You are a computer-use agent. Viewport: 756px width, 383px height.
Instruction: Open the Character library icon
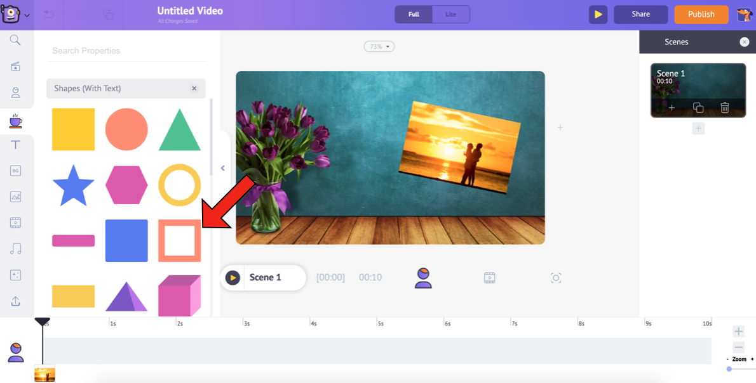point(15,93)
